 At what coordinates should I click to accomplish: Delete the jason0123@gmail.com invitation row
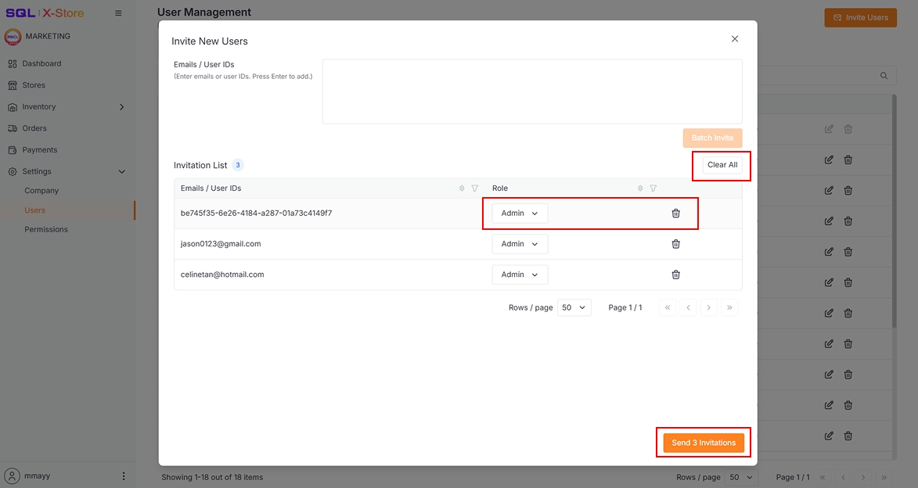pos(675,244)
